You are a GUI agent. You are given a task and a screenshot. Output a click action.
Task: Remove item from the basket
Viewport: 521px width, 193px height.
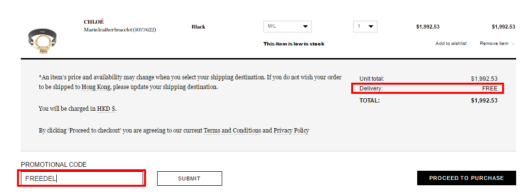[494, 44]
